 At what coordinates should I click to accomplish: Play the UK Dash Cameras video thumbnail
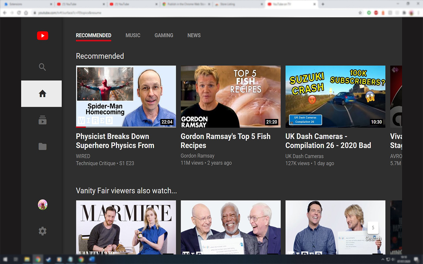tap(335, 96)
